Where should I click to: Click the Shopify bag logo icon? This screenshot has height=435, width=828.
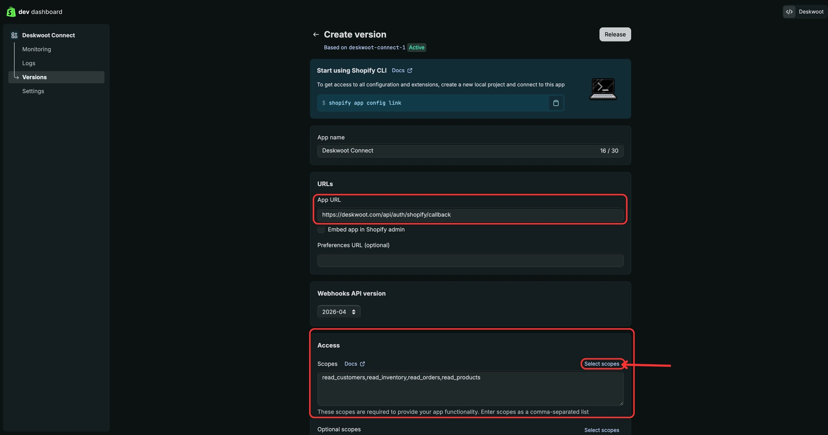point(11,11)
